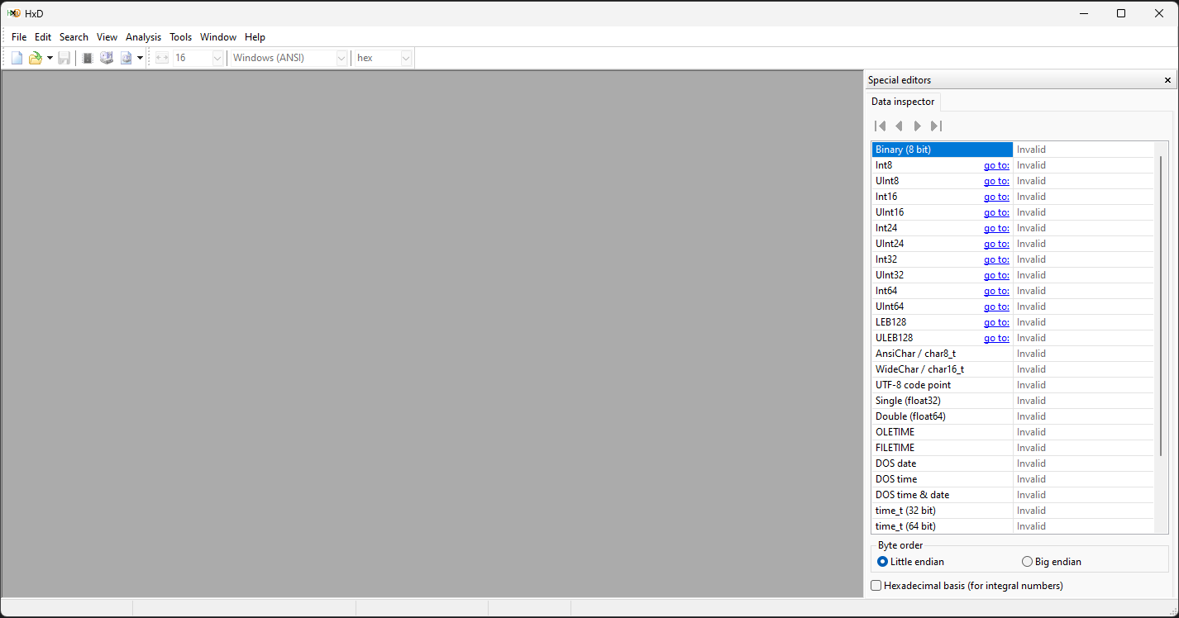
Task: Open the hex offset base dropdown
Action: tap(383, 58)
